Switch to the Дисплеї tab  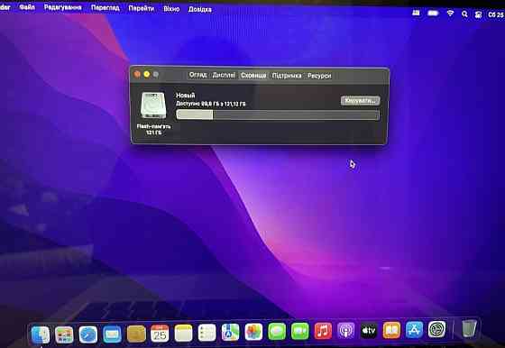coord(224,76)
